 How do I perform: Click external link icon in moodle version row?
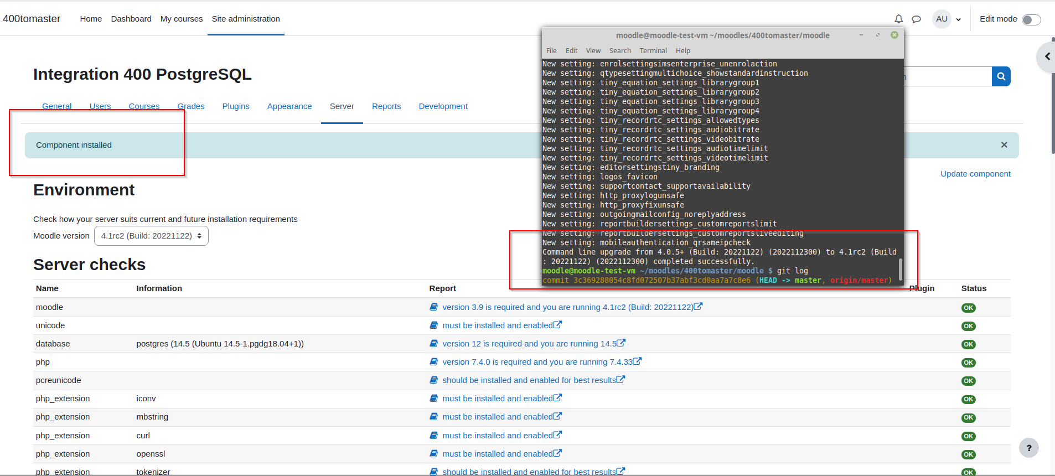click(x=699, y=306)
